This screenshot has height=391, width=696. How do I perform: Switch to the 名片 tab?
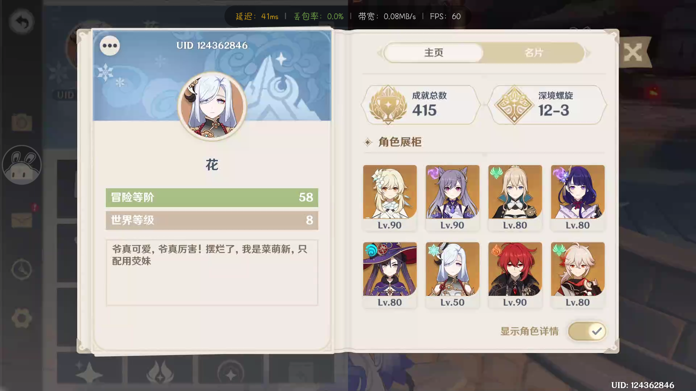[x=534, y=53]
